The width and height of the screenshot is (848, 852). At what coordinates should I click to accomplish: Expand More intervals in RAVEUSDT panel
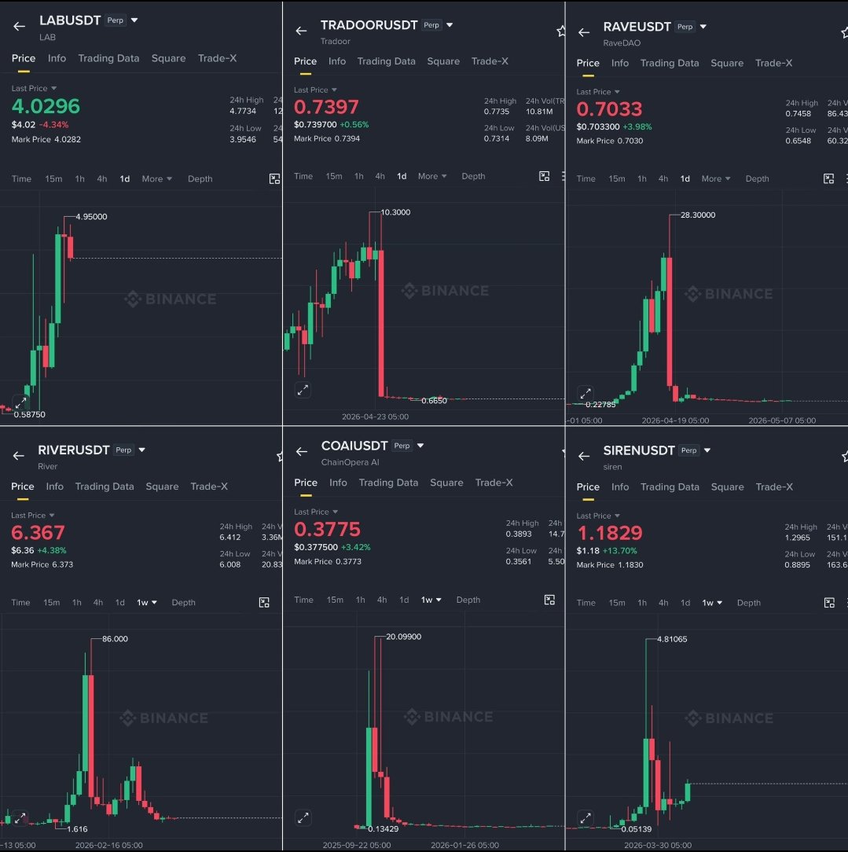(x=716, y=178)
